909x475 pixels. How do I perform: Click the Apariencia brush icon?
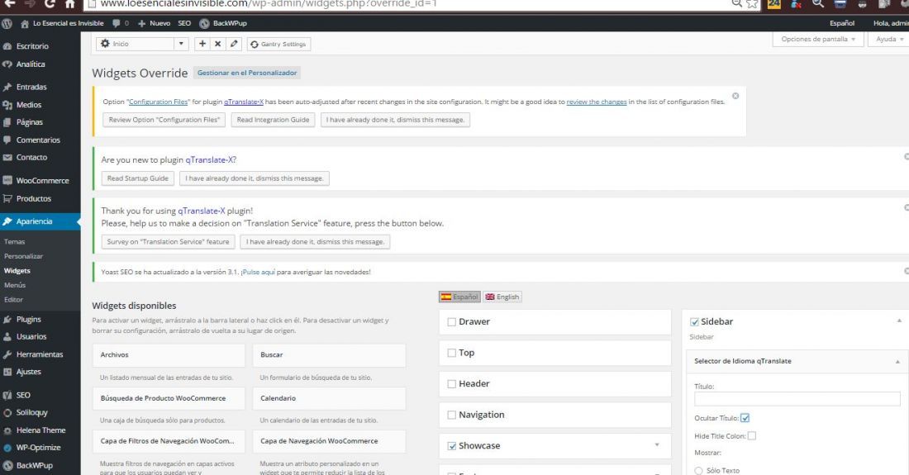pyautogui.click(x=7, y=221)
